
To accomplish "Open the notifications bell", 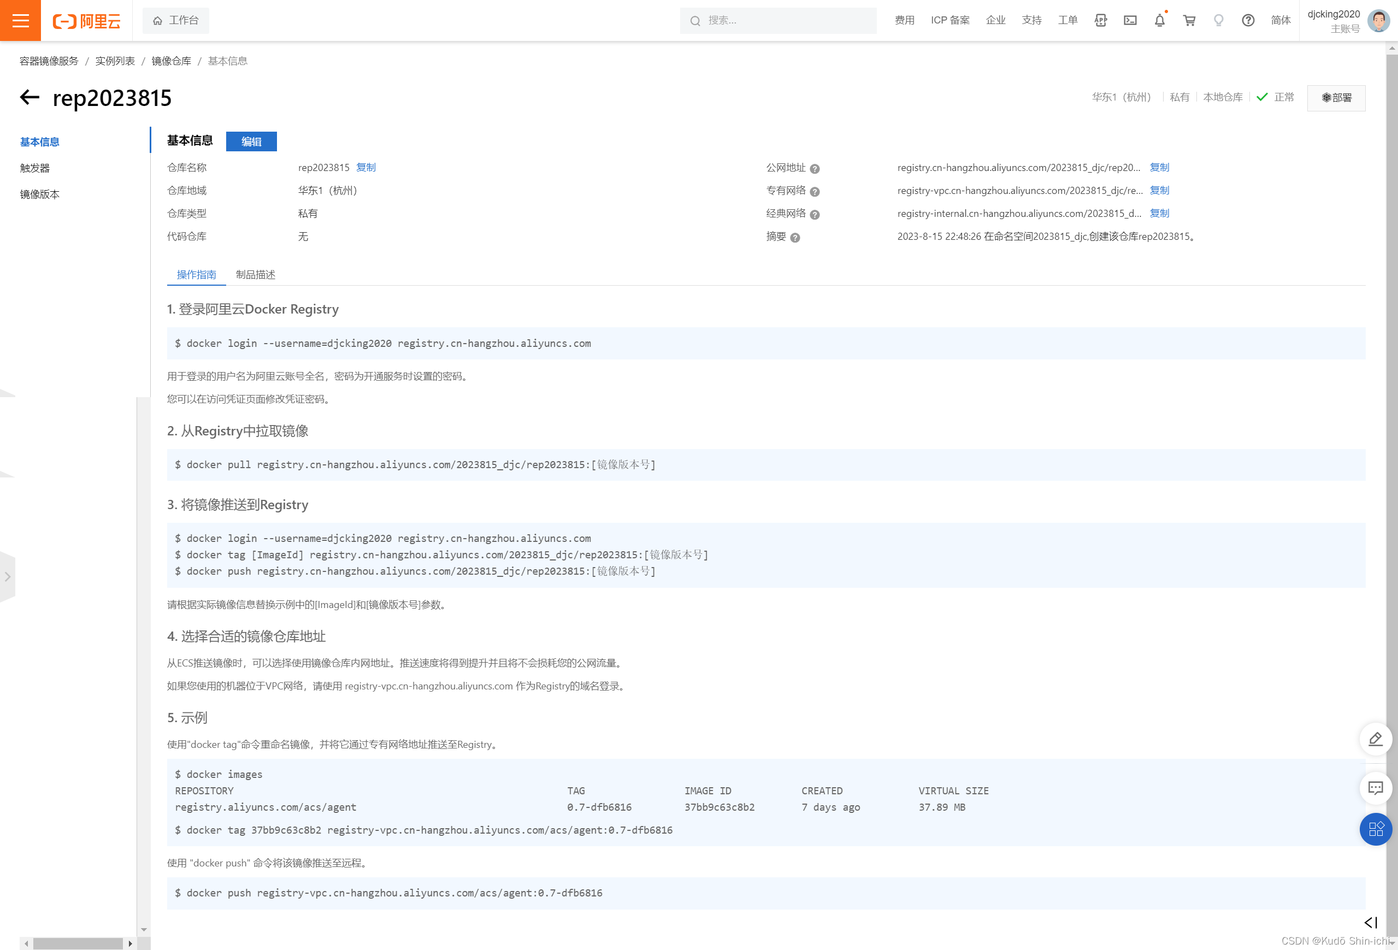I will [x=1159, y=20].
